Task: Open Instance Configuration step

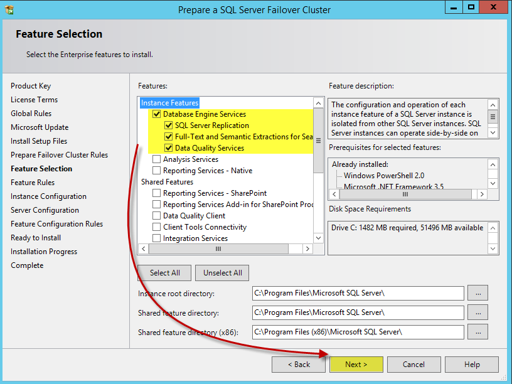Action: pyautogui.click(x=49, y=196)
